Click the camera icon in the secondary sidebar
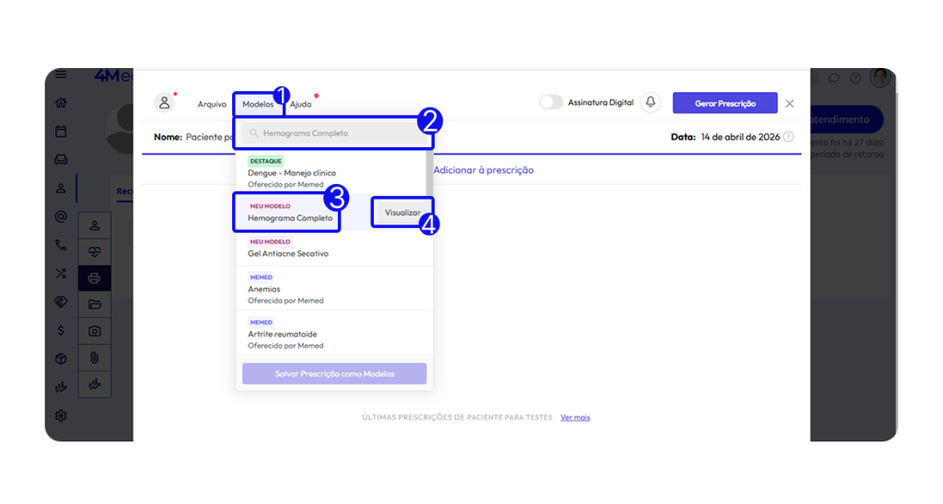 pyautogui.click(x=94, y=331)
